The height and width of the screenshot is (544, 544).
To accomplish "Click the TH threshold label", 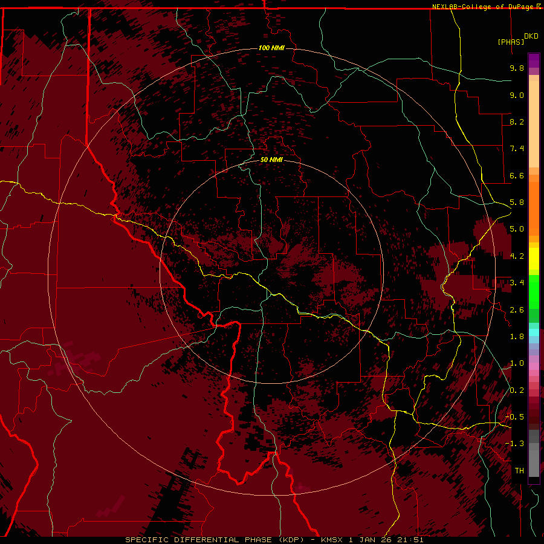I will (519, 471).
